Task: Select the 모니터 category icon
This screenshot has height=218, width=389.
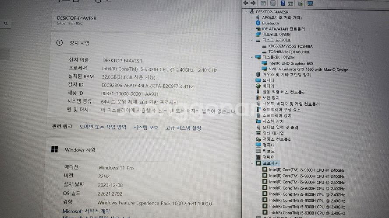Action: 258,80
